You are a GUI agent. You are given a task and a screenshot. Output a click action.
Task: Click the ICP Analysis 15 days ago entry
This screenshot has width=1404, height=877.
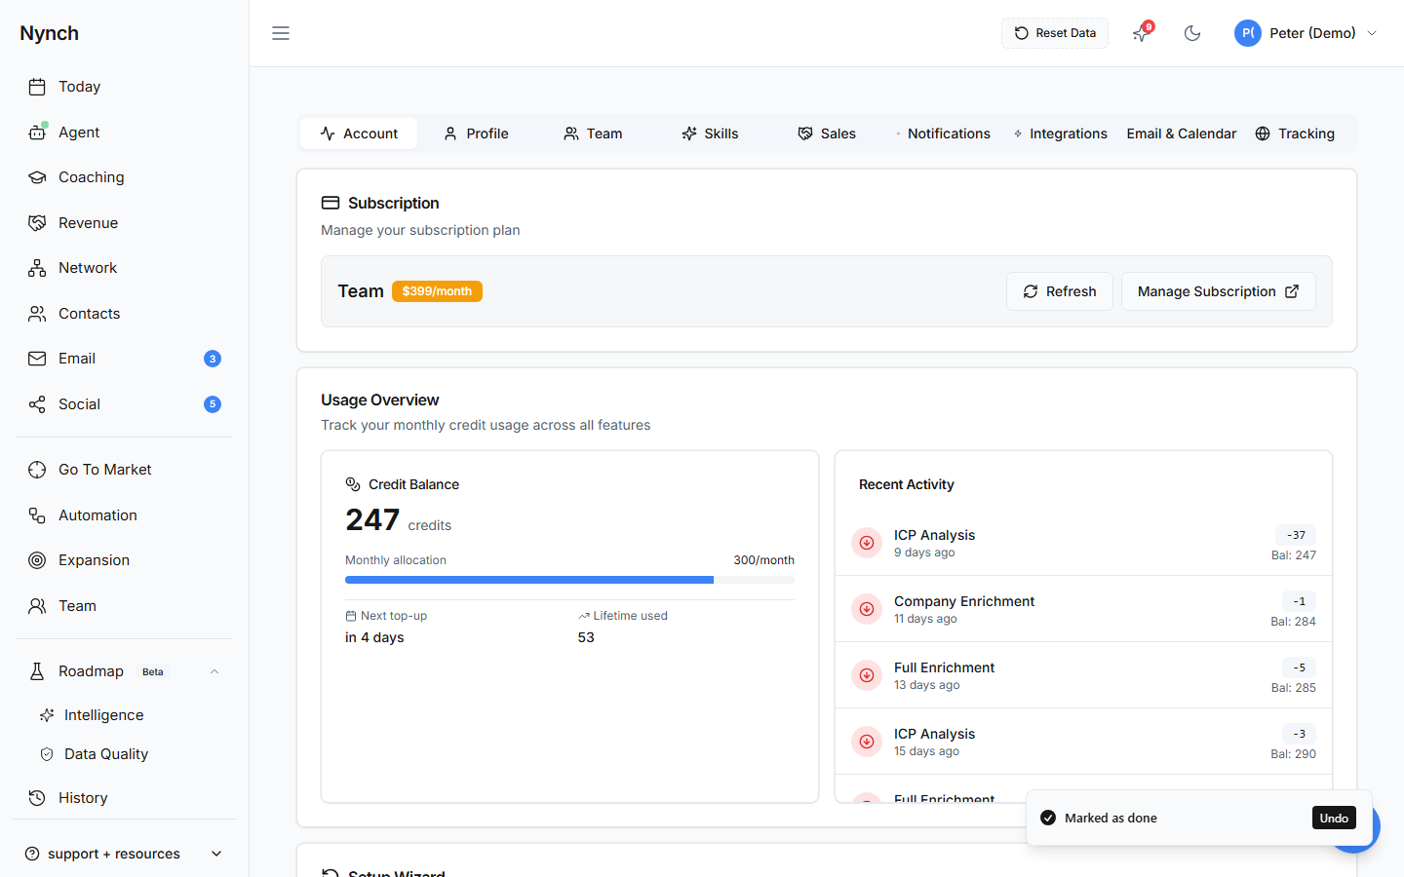tap(1083, 742)
